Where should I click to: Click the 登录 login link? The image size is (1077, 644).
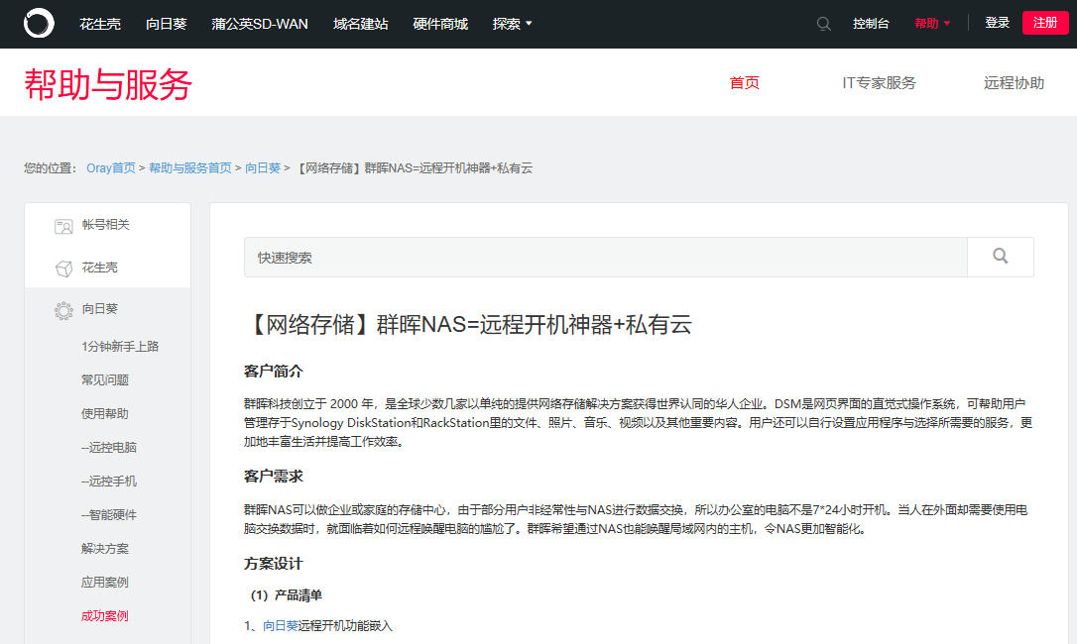pos(998,23)
